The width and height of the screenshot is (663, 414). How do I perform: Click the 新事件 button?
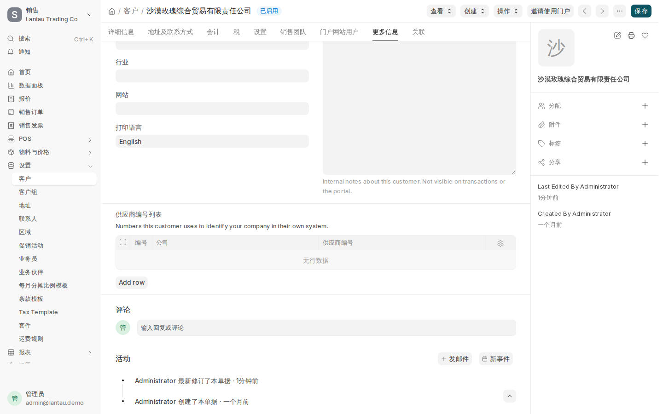(x=496, y=359)
